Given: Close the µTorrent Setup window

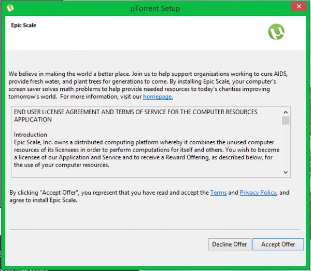Looking at the screenshot, I should click(299, 6).
